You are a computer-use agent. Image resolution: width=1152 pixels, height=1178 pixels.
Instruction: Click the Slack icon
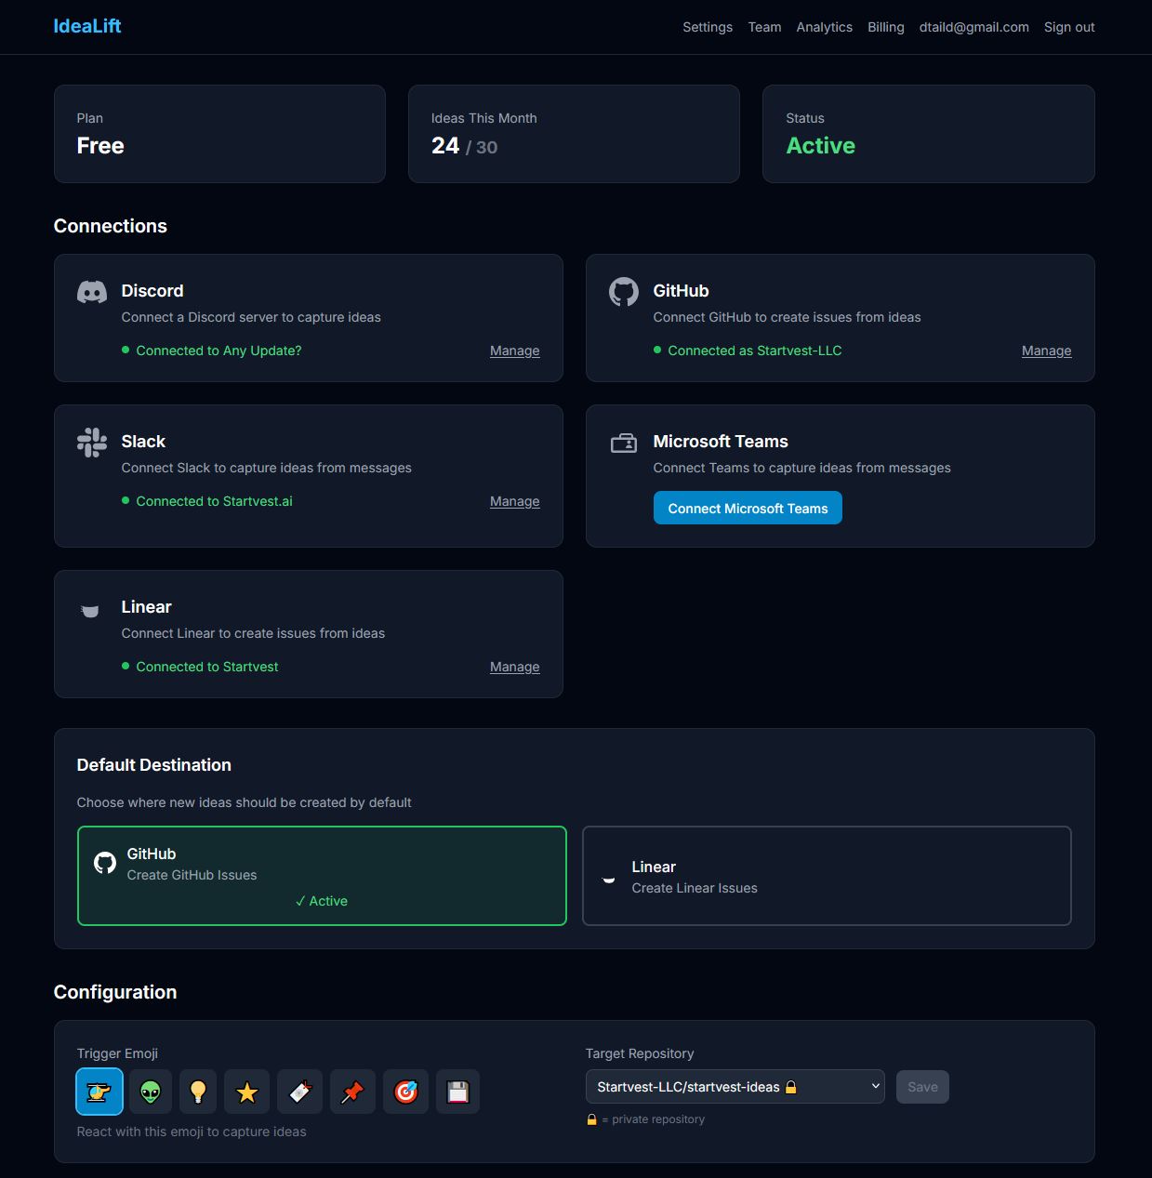pyautogui.click(x=91, y=442)
